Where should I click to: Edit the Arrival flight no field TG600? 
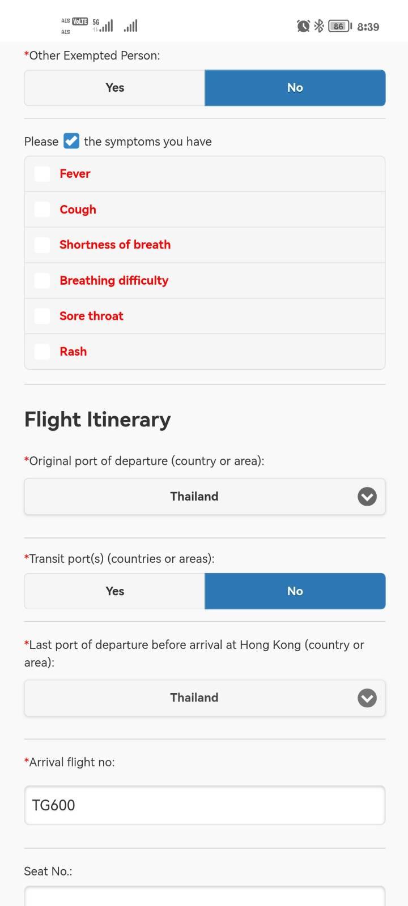[x=205, y=805]
